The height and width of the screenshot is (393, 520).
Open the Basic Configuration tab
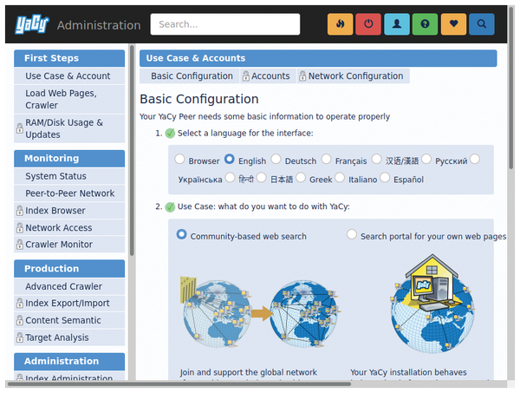pos(189,76)
